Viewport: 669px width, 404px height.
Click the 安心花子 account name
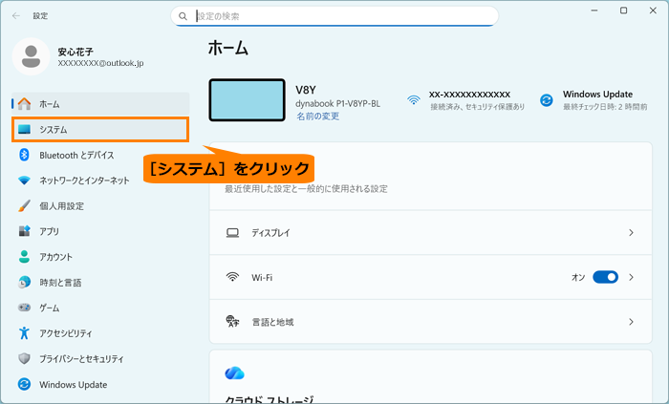point(76,52)
